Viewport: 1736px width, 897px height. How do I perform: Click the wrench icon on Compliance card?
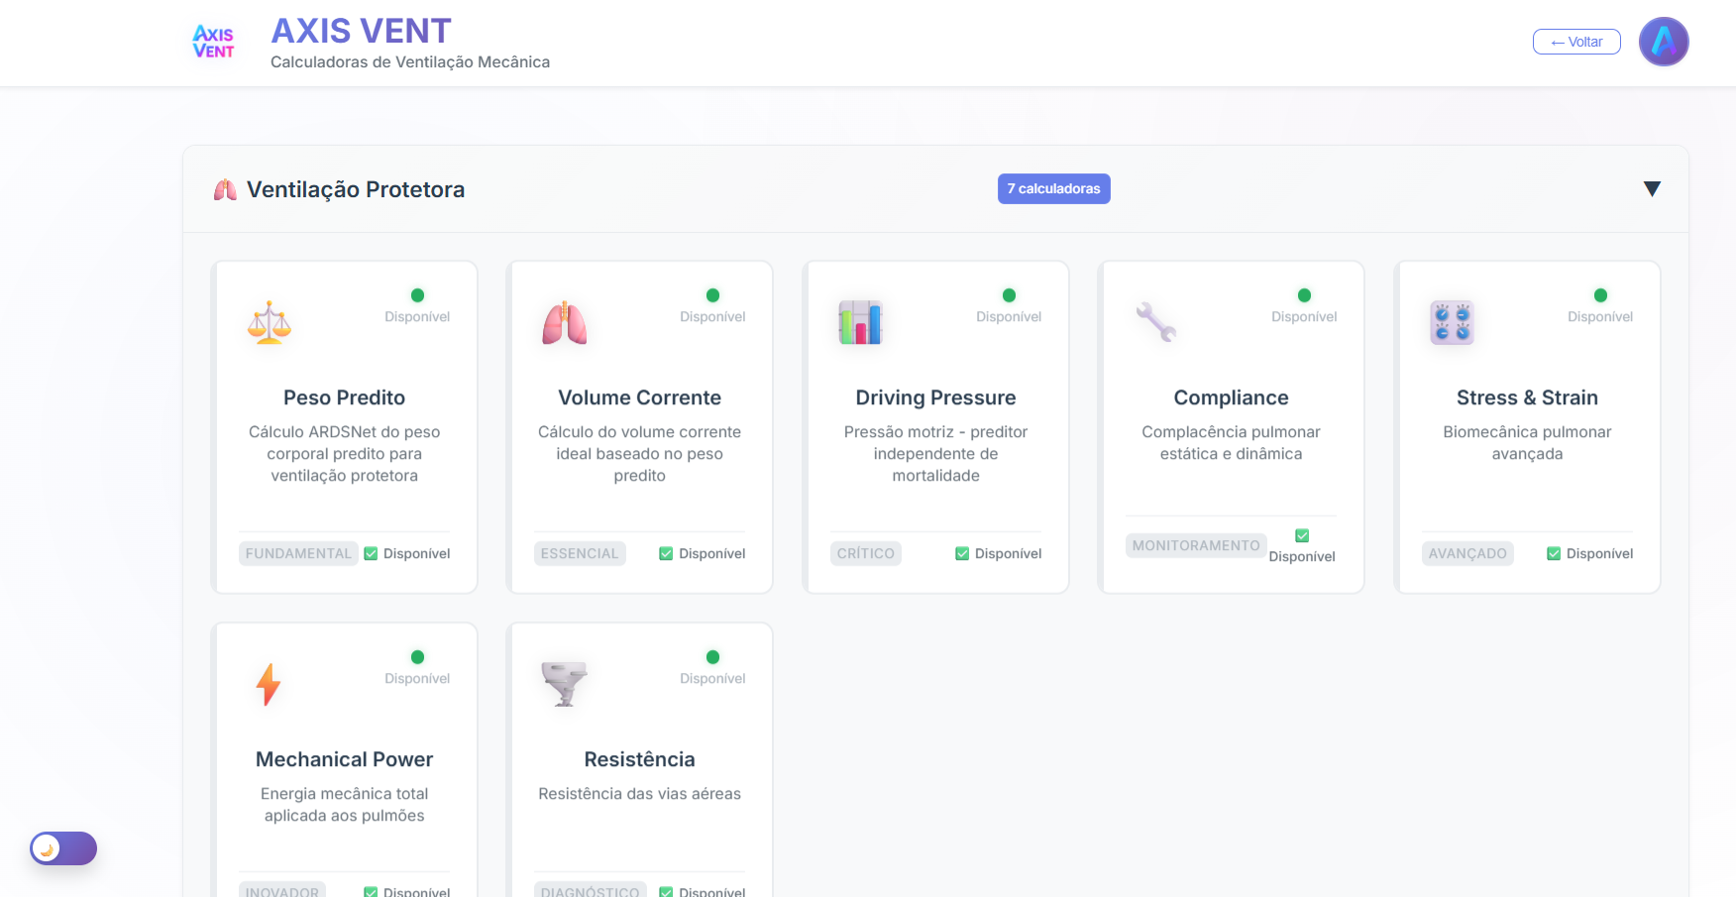click(x=1155, y=322)
